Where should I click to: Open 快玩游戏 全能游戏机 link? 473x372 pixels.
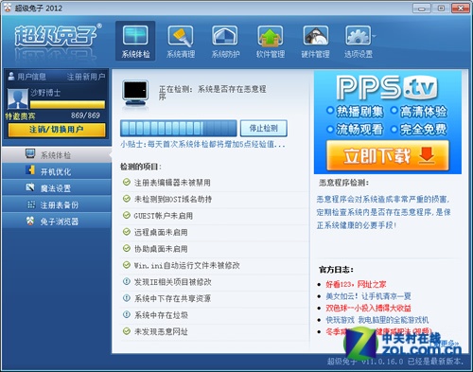[x=377, y=320]
